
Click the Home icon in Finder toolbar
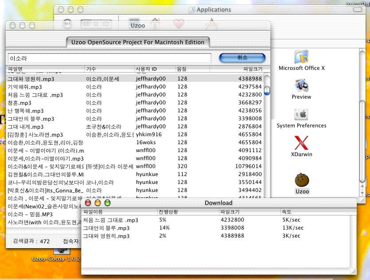(155, 24)
